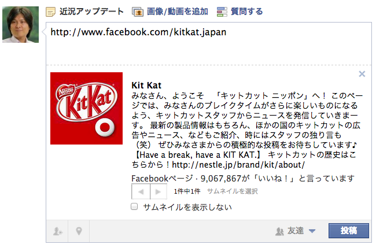Click the Facebookページ likes count line

(243, 179)
